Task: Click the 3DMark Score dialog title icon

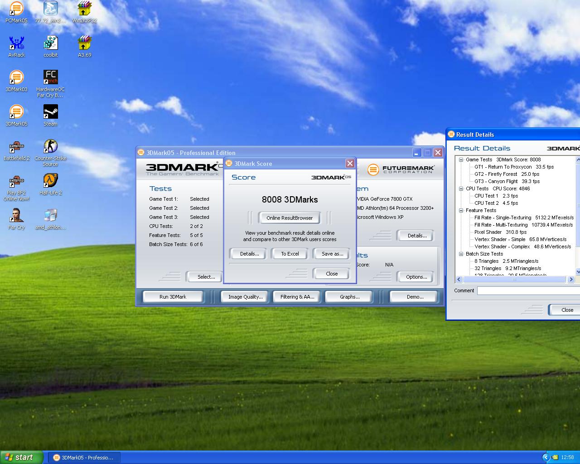Action: click(x=229, y=163)
